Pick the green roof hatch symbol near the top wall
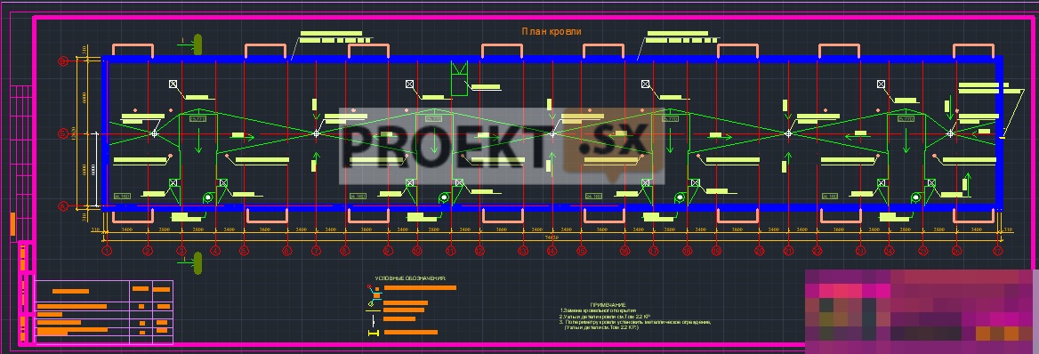 (x=458, y=77)
